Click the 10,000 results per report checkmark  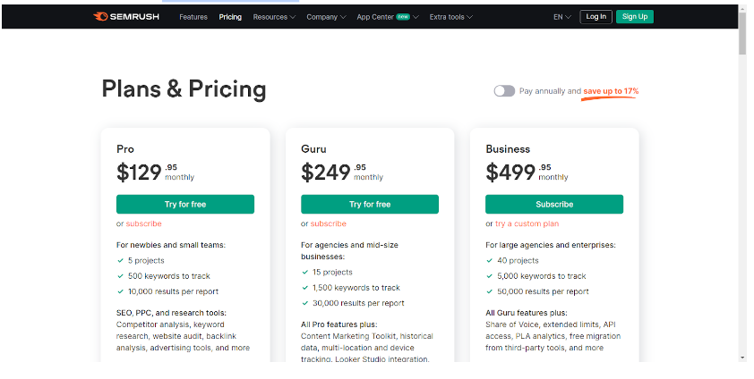coord(121,291)
